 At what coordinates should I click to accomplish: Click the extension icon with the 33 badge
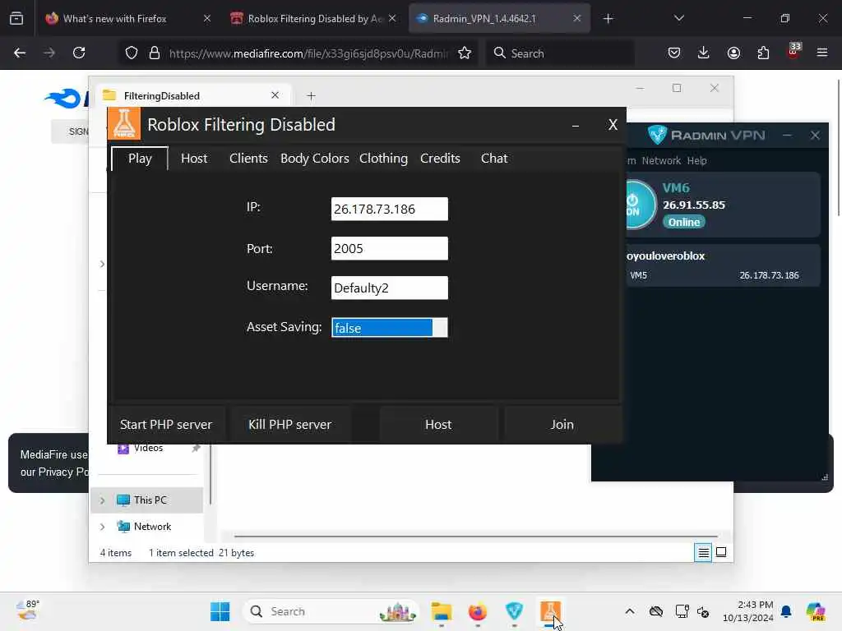(x=793, y=52)
